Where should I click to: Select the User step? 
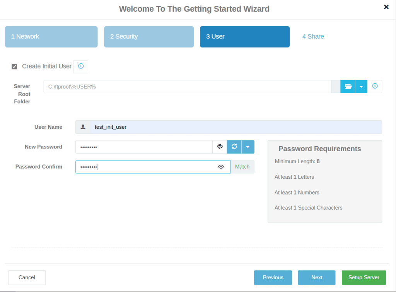244,36
